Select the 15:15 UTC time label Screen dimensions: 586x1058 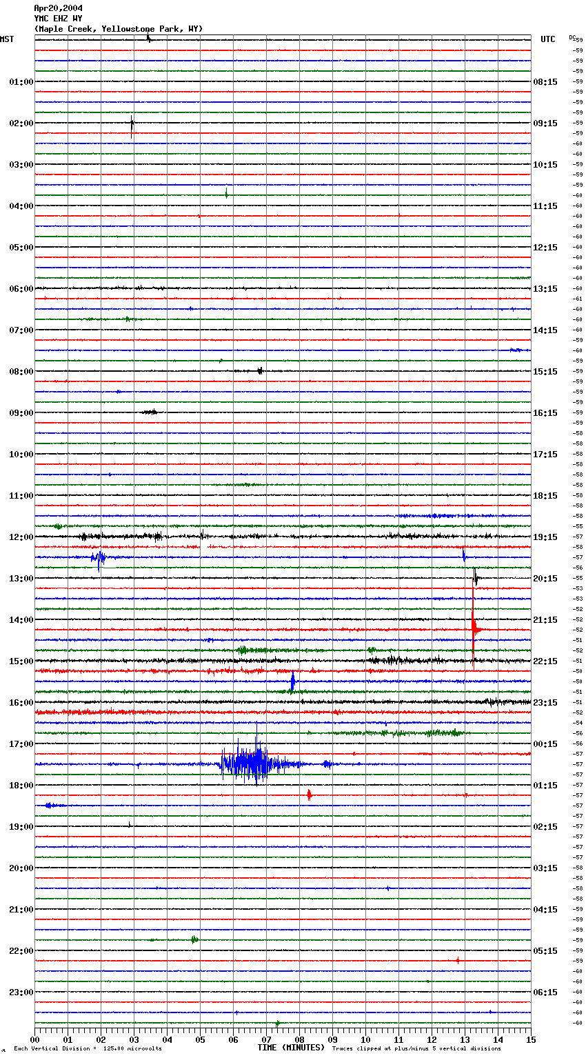tap(545, 372)
